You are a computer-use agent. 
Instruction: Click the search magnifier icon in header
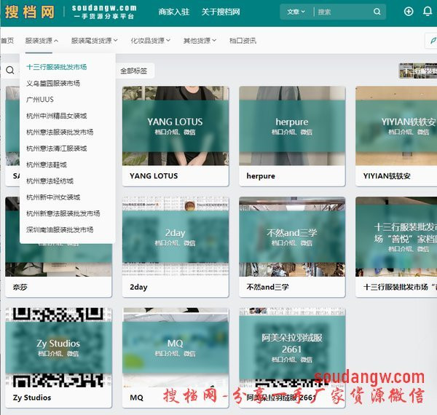[x=377, y=12]
